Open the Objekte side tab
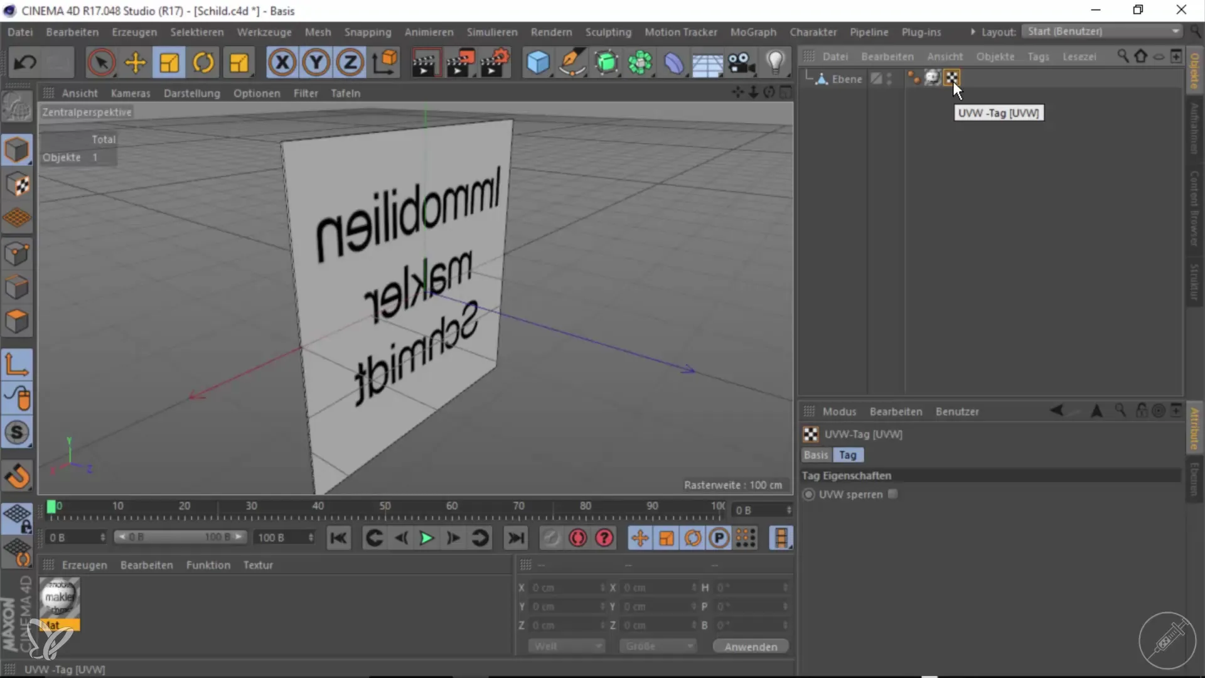The image size is (1205, 678). [1194, 70]
